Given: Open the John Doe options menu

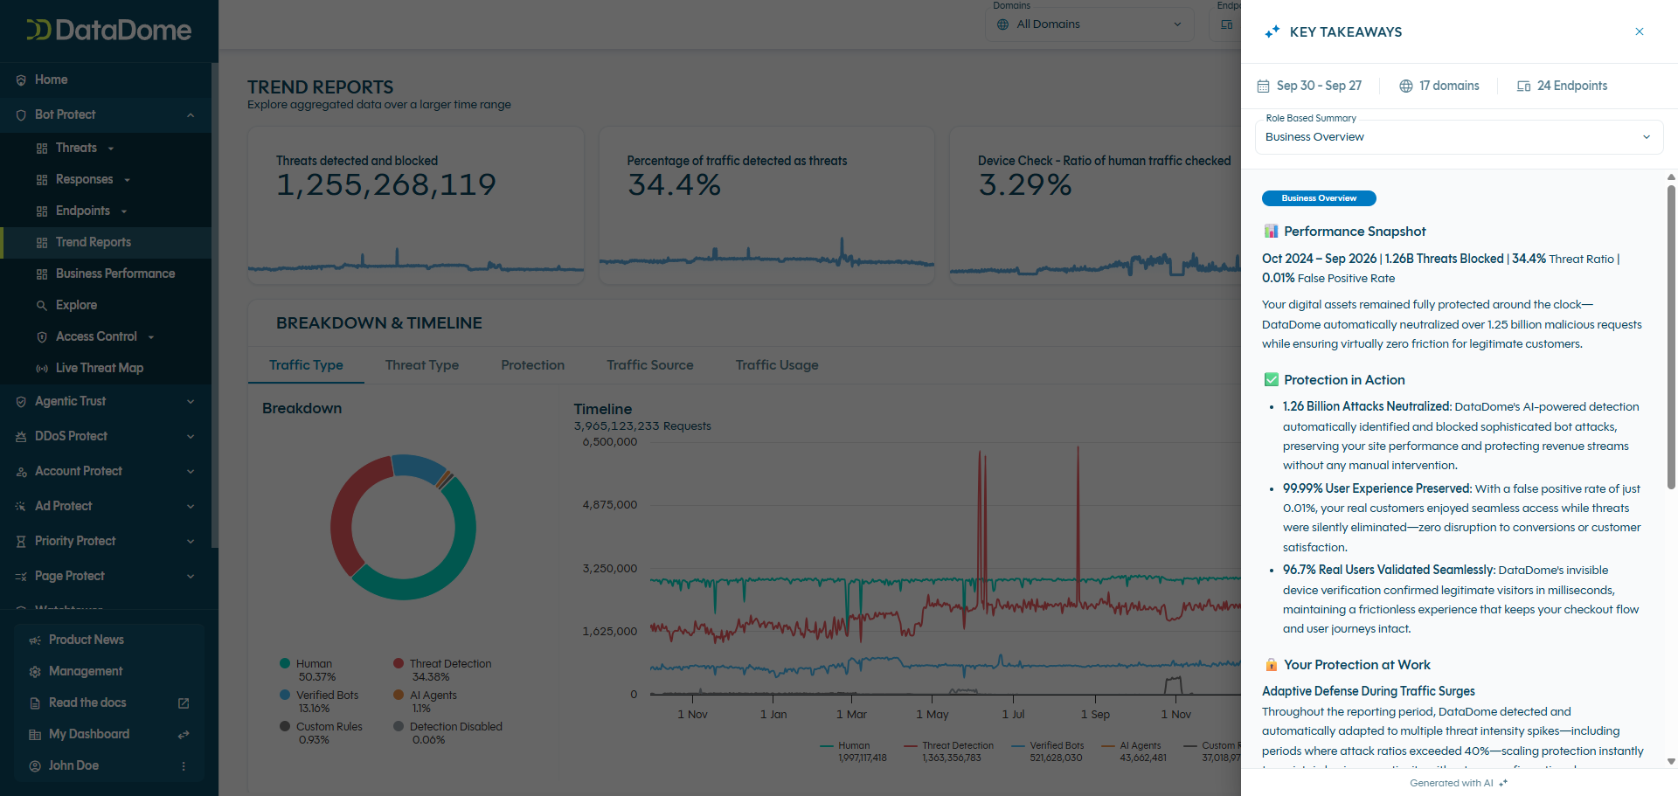Looking at the screenshot, I should pos(184,766).
